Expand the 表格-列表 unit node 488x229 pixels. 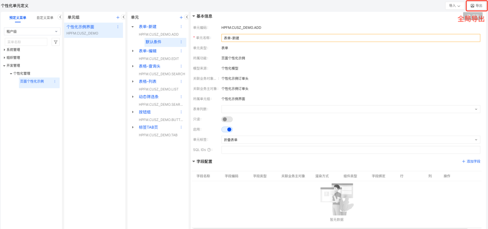click(133, 82)
